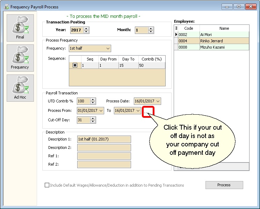Open the Final payroll process
Viewport: 260px width, 209px height.
(x=20, y=28)
